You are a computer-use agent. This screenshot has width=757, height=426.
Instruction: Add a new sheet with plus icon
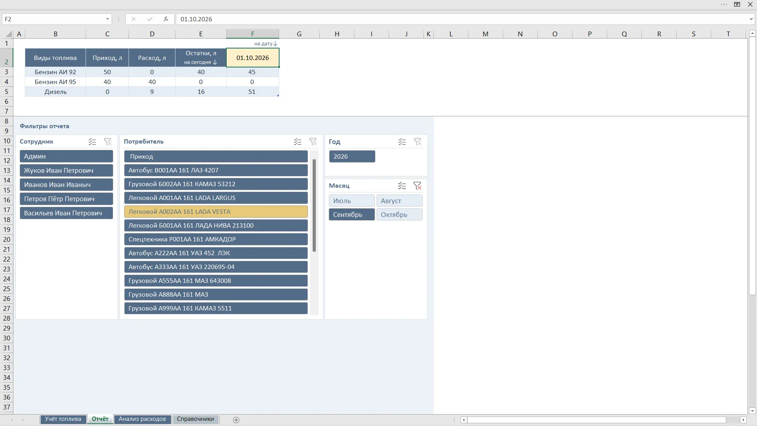click(236, 420)
